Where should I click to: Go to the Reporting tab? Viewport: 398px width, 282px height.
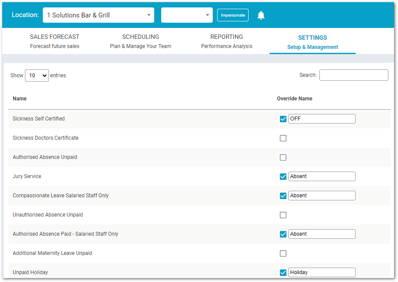227,41
